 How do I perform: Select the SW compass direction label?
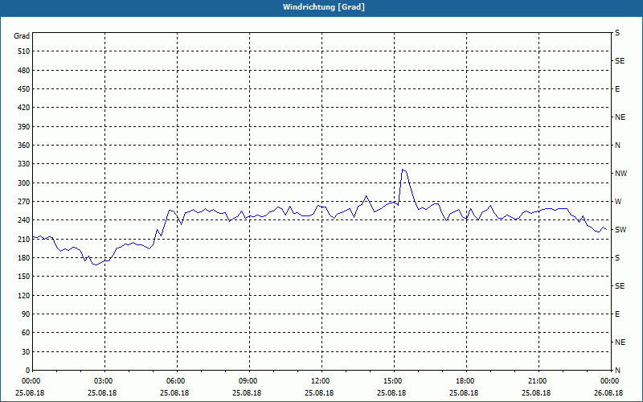coord(620,230)
